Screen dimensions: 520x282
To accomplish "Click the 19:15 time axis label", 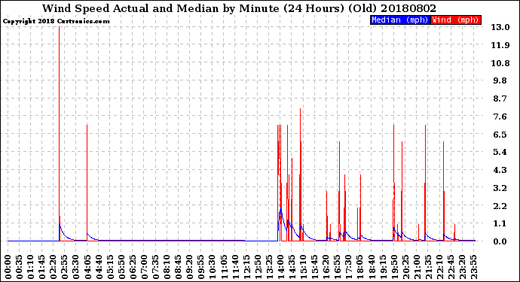I will [x=384, y=267].
